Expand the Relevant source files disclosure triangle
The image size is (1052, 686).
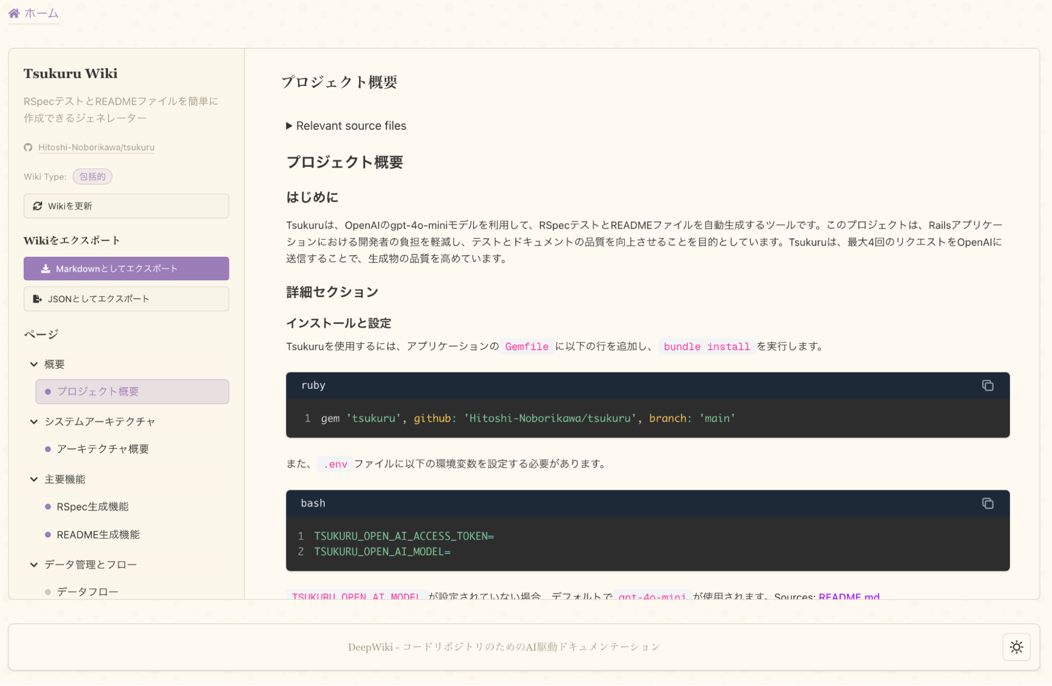tap(289, 126)
